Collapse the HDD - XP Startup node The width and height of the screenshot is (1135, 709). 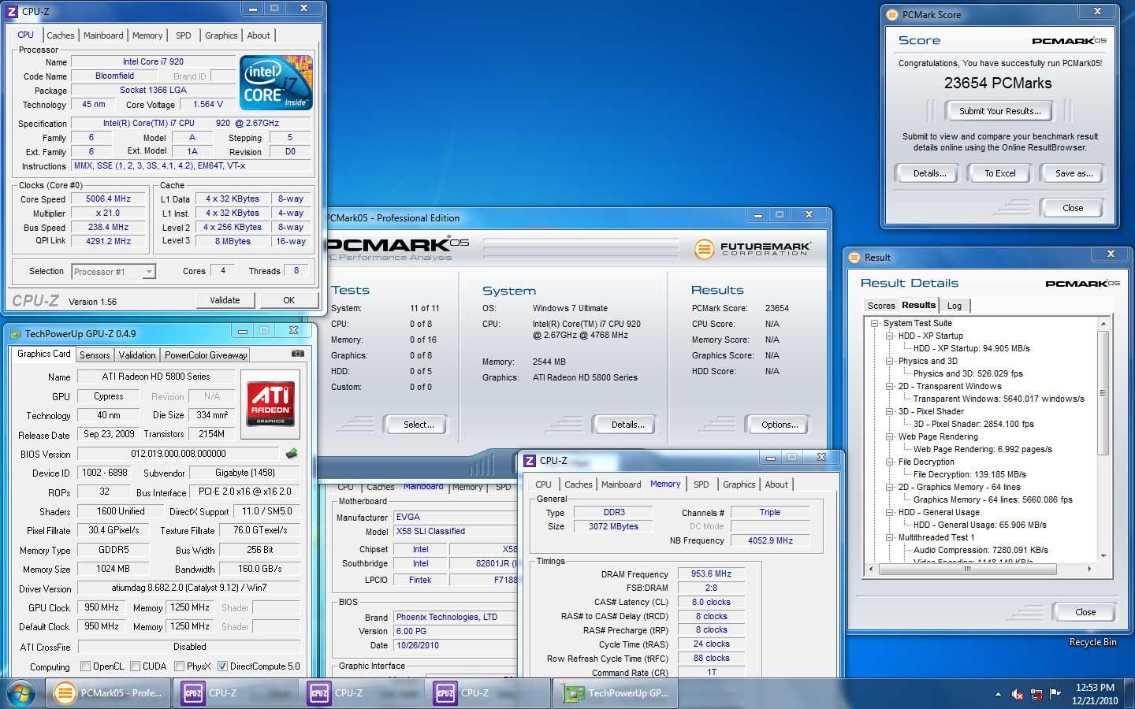(x=889, y=336)
